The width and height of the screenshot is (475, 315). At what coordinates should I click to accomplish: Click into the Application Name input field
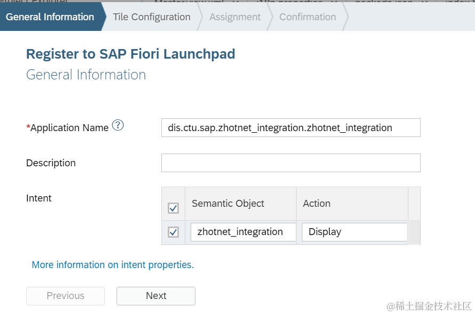pyautogui.click(x=291, y=128)
